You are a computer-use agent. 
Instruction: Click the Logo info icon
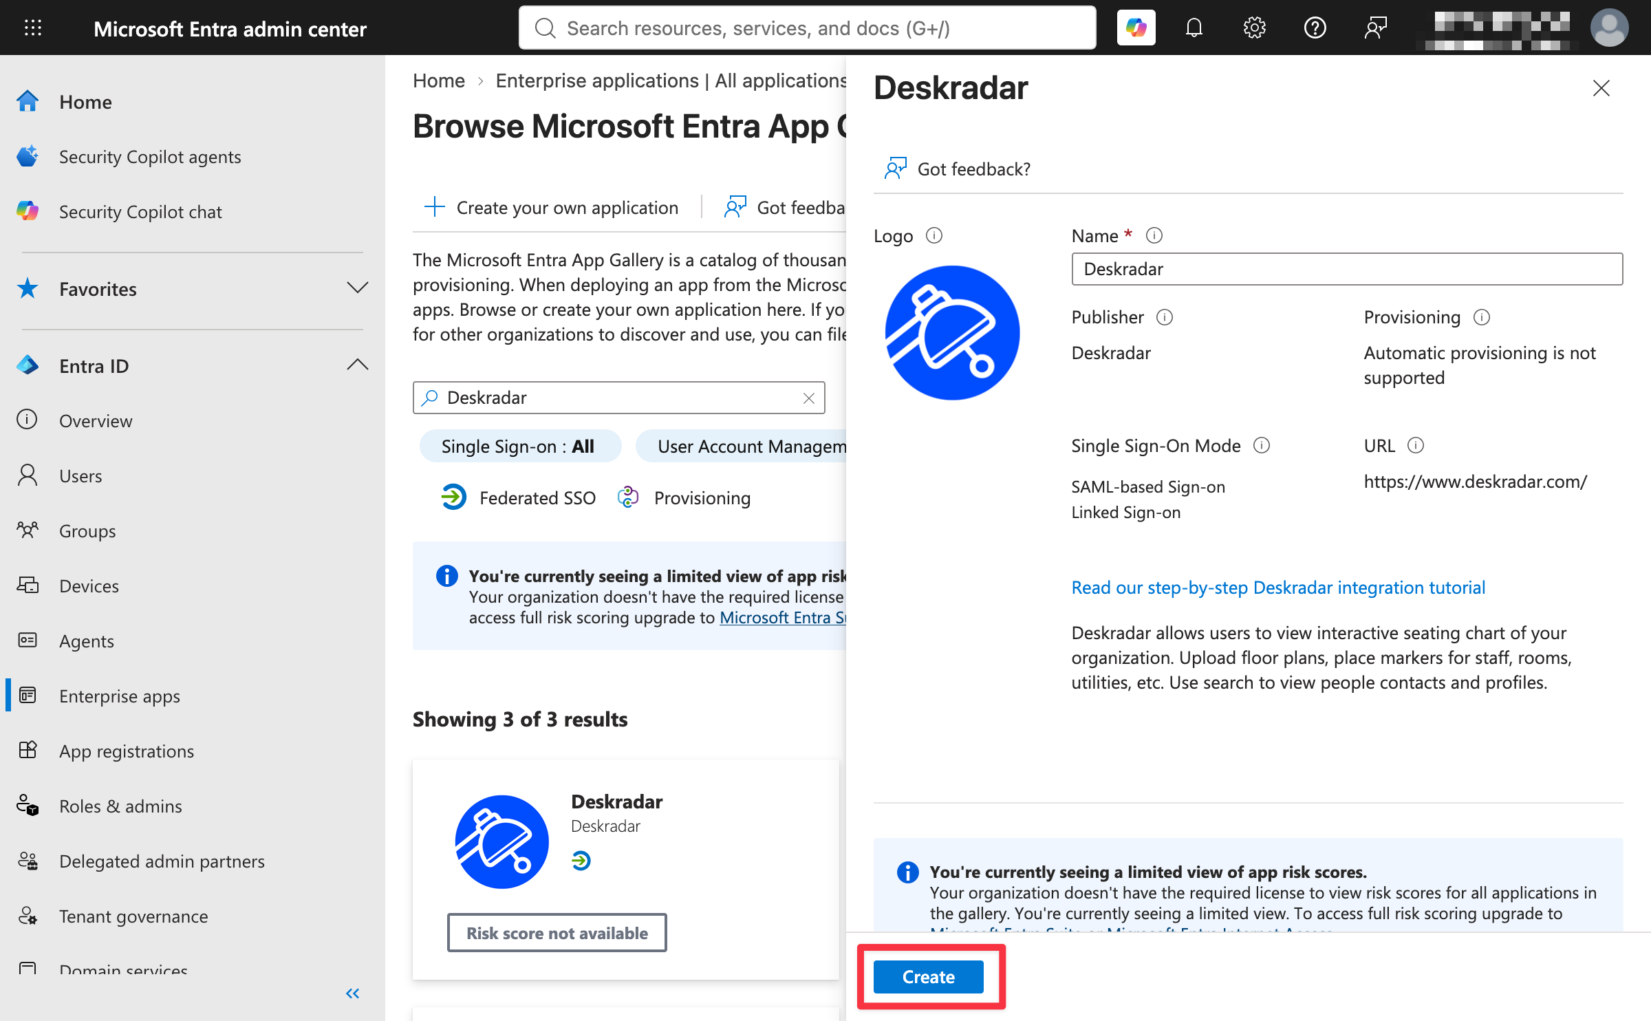pyautogui.click(x=934, y=236)
